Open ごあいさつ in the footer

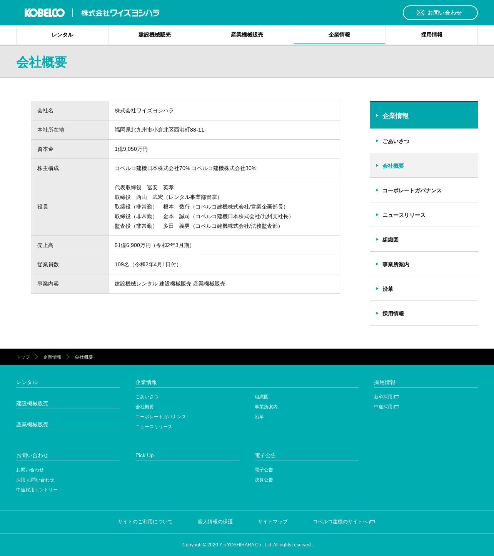pos(147,397)
